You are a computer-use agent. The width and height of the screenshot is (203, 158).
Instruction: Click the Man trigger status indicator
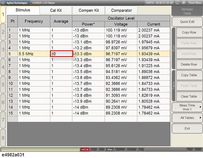[x=110, y=149]
